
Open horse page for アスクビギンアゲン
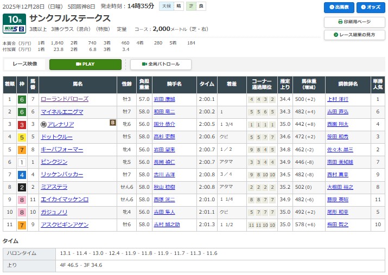click(x=65, y=225)
